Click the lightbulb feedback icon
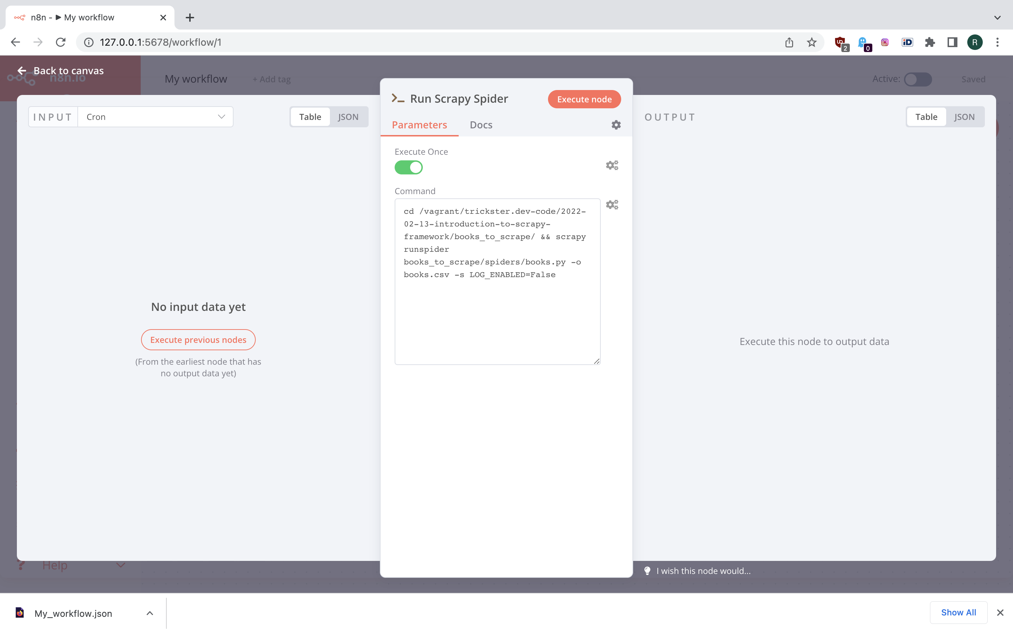Viewport: 1013px width, 633px height. [647, 571]
